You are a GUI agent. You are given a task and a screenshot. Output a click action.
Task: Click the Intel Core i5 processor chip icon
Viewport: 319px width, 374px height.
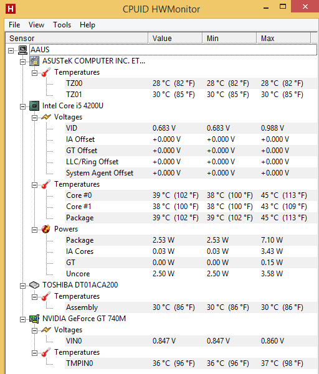(34, 106)
